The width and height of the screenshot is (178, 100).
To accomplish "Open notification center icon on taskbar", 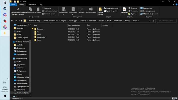I will [5, 96].
